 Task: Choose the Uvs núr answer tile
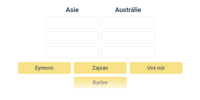click(156, 68)
